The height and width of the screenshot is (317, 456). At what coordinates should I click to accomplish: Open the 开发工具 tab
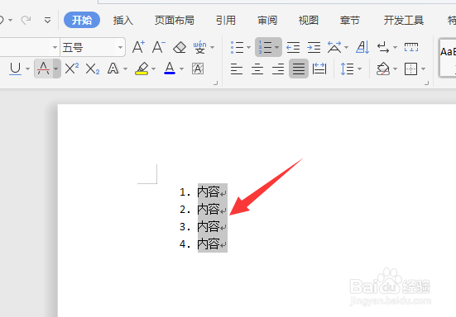403,20
